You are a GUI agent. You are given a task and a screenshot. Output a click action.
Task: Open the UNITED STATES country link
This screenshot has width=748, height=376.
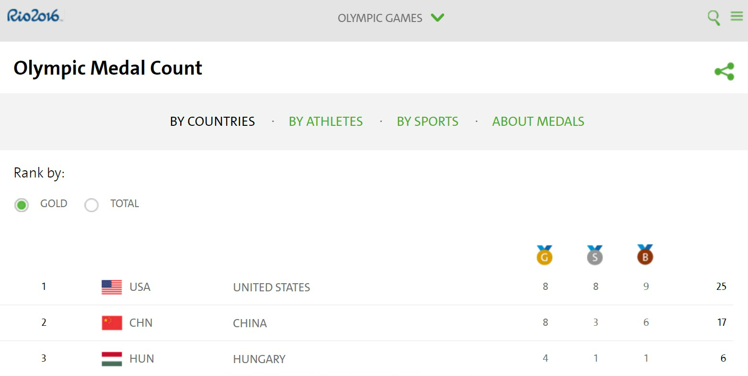271,288
